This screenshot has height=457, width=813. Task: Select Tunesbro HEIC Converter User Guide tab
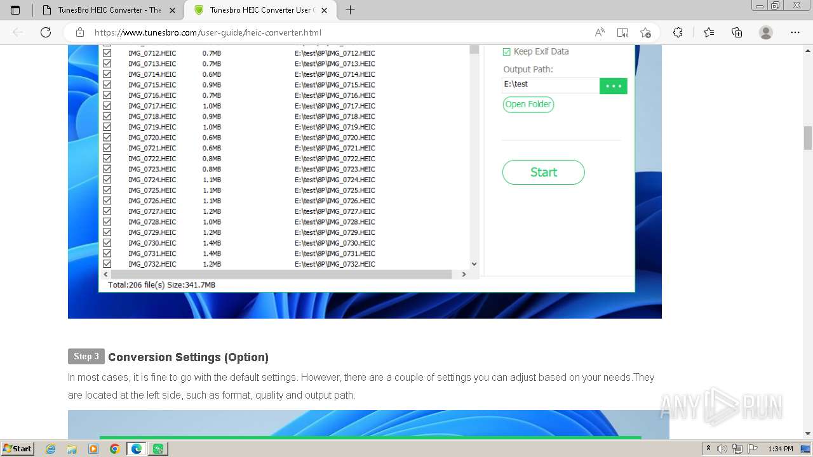pyautogui.click(x=260, y=10)
